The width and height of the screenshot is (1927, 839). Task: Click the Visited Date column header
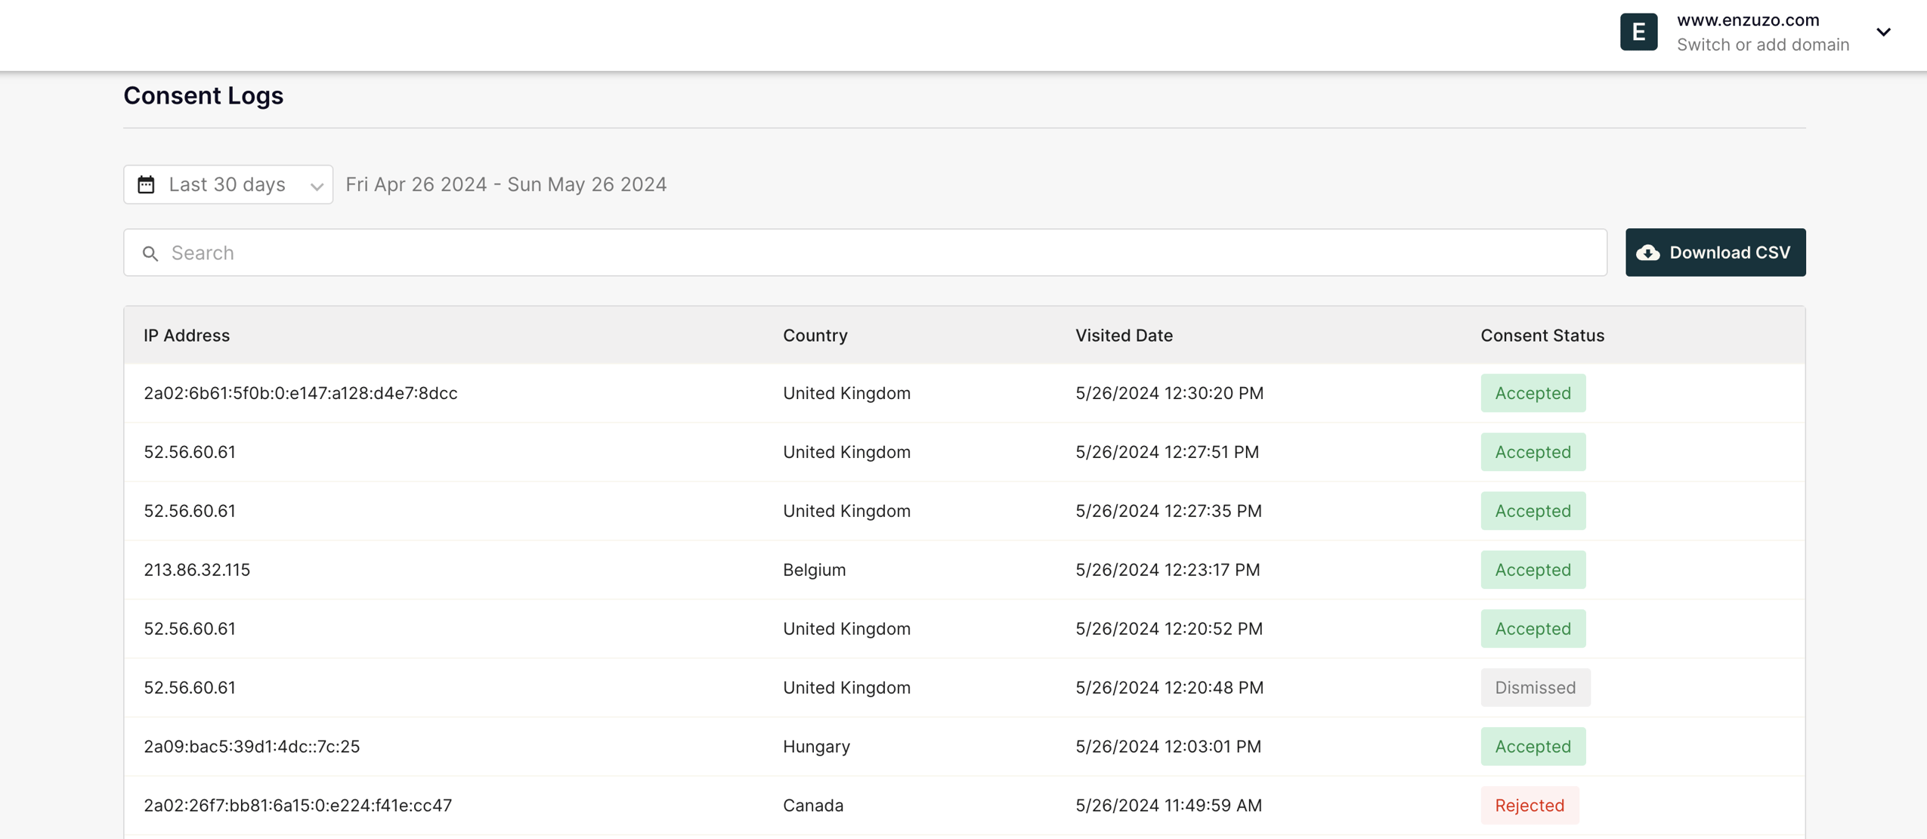tap(1124, 335)
